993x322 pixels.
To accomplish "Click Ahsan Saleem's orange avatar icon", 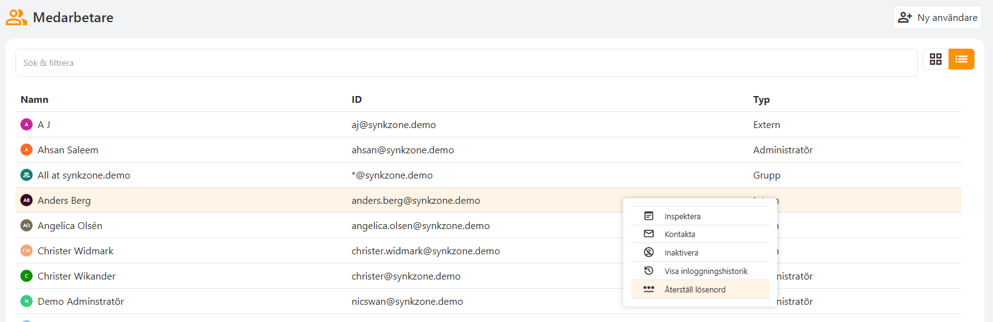I will [27, 150].
